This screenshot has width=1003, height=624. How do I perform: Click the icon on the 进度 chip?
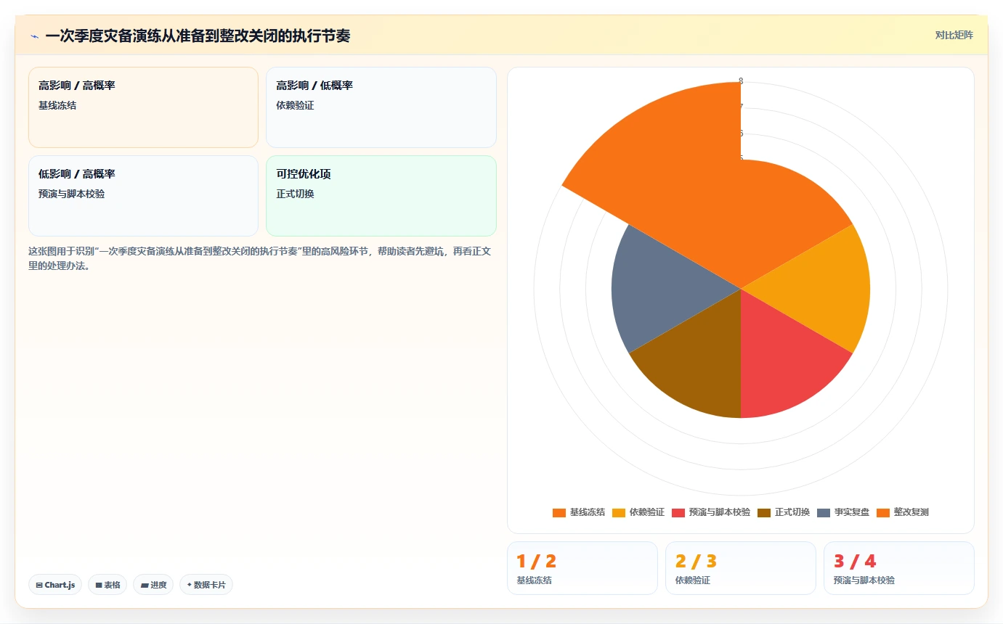(x=145, y=585)
